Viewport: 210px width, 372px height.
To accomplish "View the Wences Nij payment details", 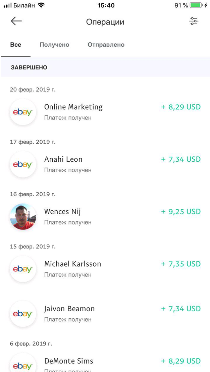I will pyautogui.click(x=62, y=212).
